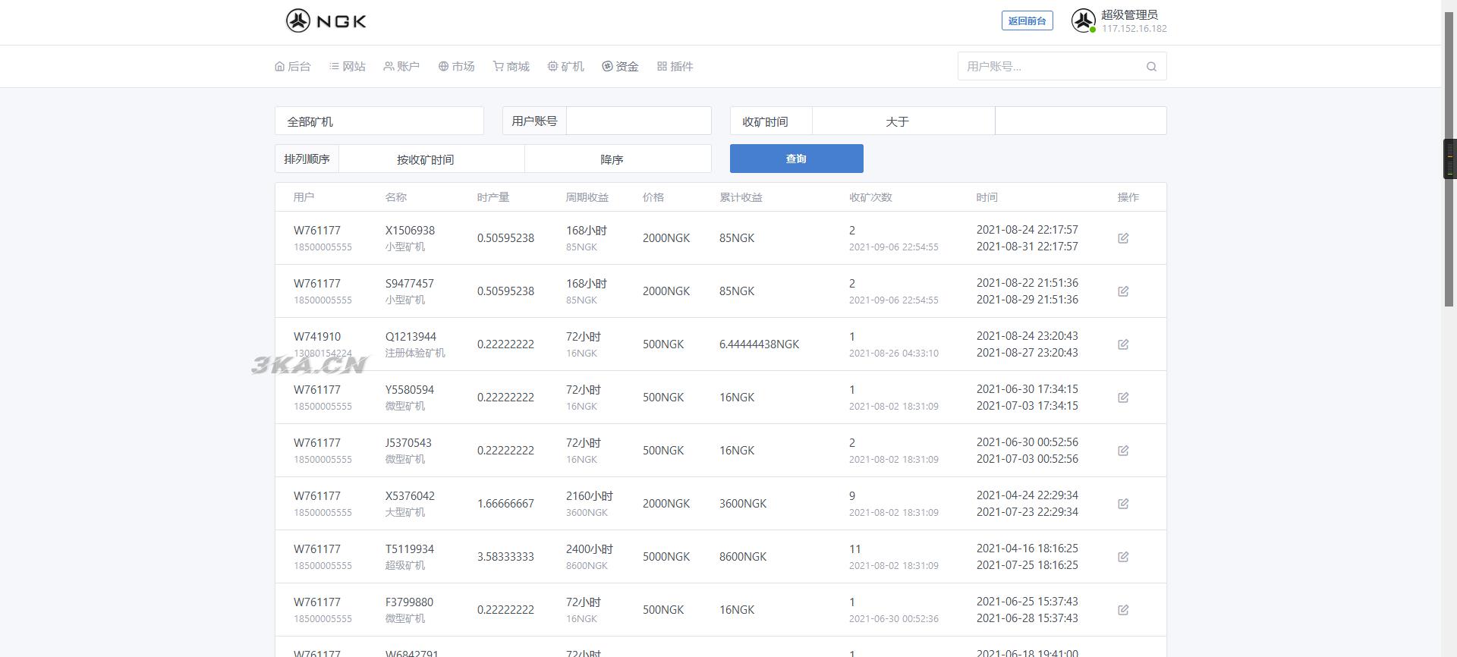
Task: Edit the Q1213944 miner row
Action: pos(1123,344)
